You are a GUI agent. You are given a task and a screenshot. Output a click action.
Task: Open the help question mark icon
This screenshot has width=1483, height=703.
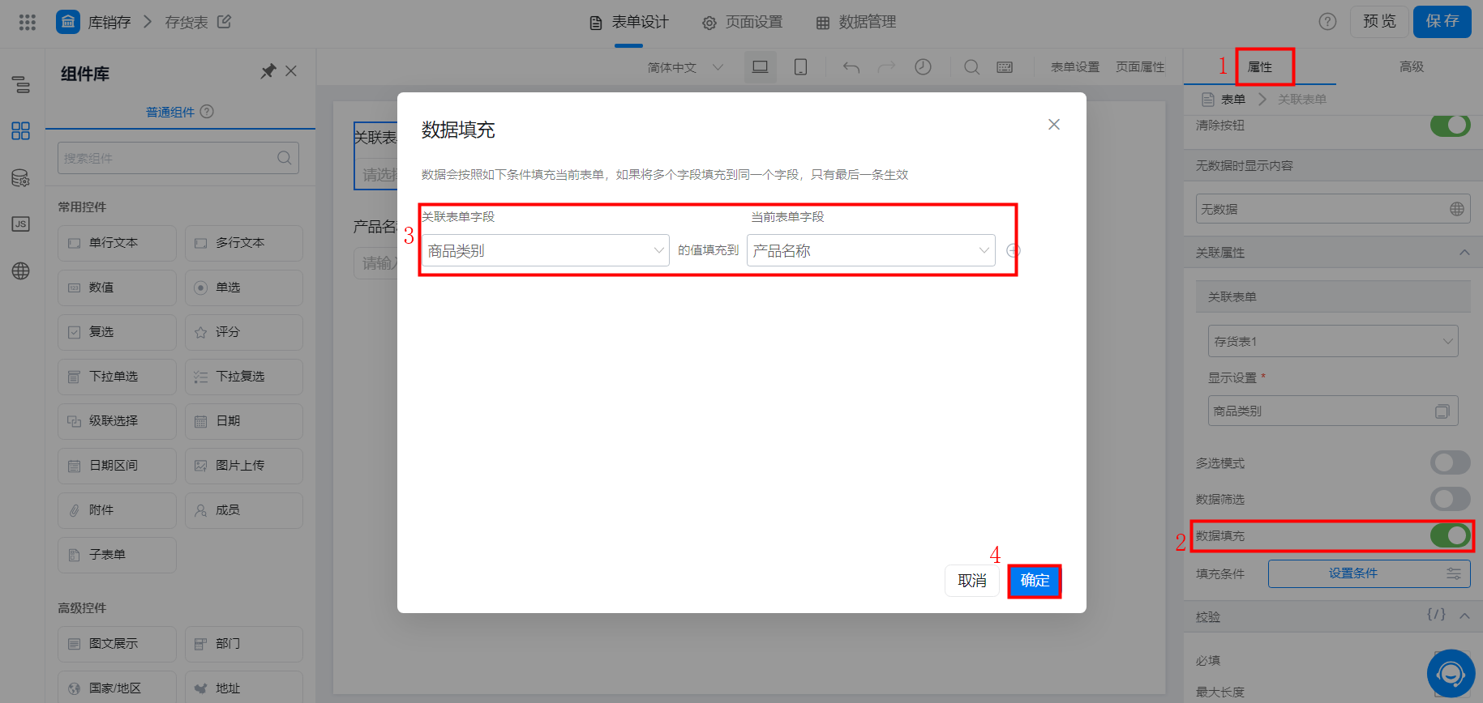coord(1327,22)
